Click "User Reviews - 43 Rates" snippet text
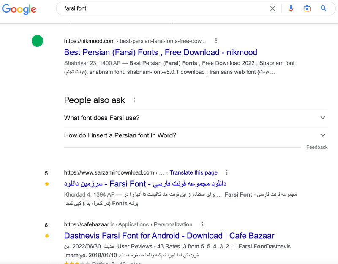The width and height of the screenshot is (338, 264). (149, 246)
